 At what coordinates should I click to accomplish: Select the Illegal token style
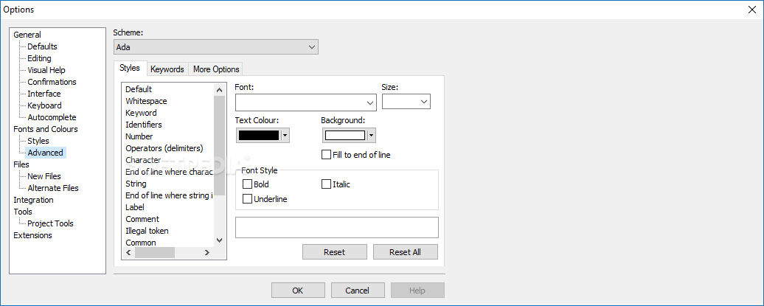(x=147, y=231)
